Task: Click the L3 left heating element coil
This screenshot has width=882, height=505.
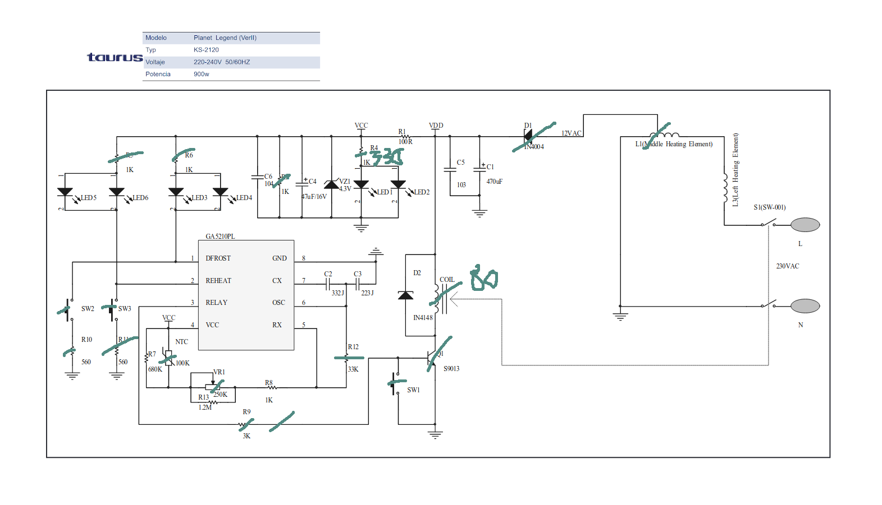Action: pos(725,188)
